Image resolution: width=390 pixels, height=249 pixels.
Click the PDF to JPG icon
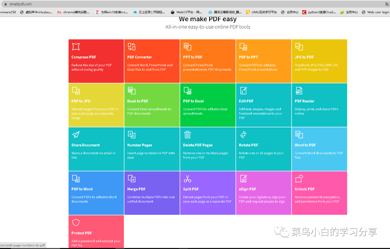pyautogui.click(x=76, y=90)
